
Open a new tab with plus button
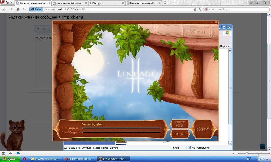pos(165,3)
